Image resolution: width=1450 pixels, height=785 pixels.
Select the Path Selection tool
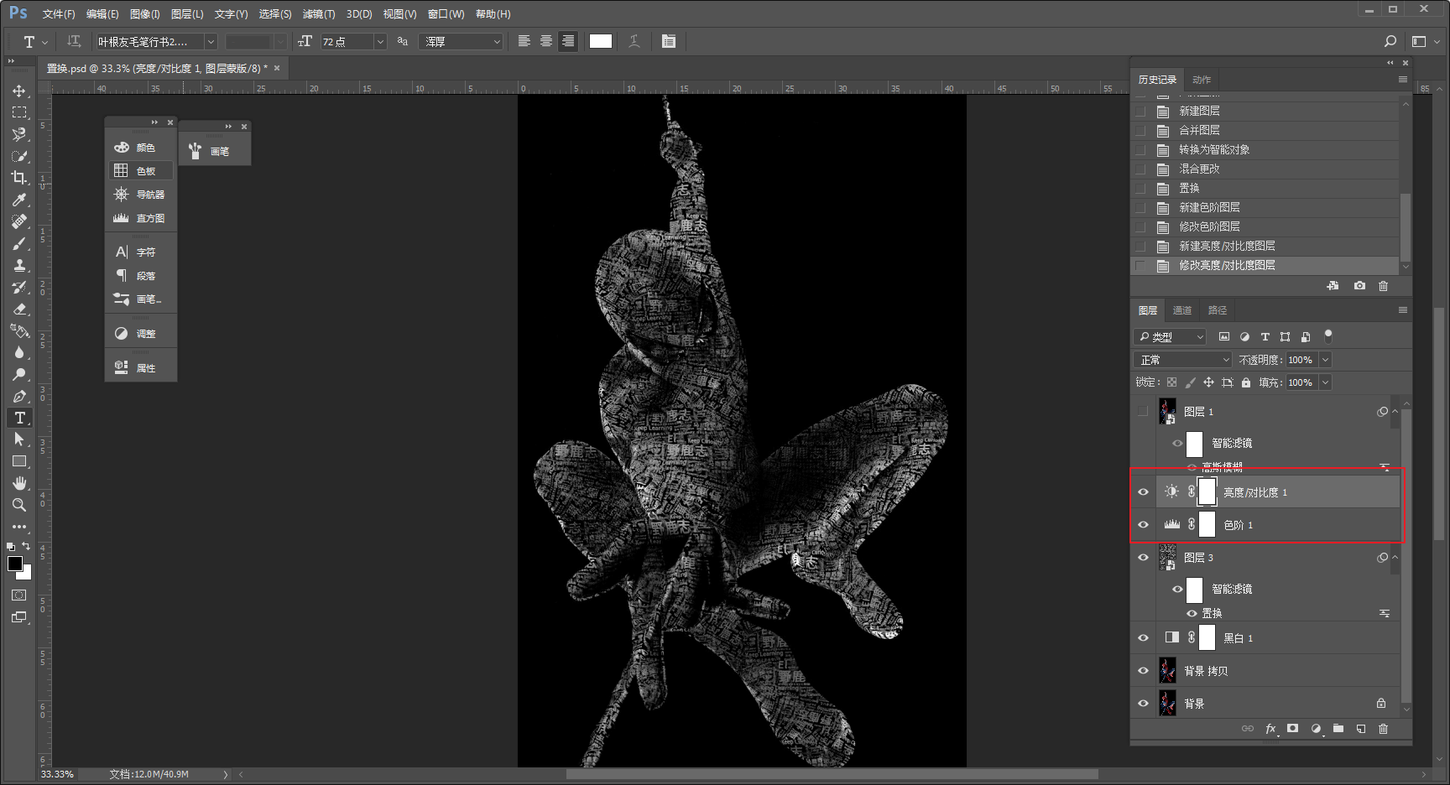(x=18, y=439)
